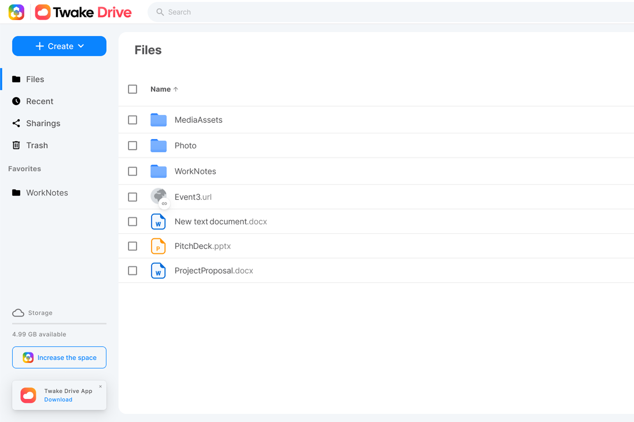
Task: Click the search magnifier in the search bar
Action: [x=160, y=12]
